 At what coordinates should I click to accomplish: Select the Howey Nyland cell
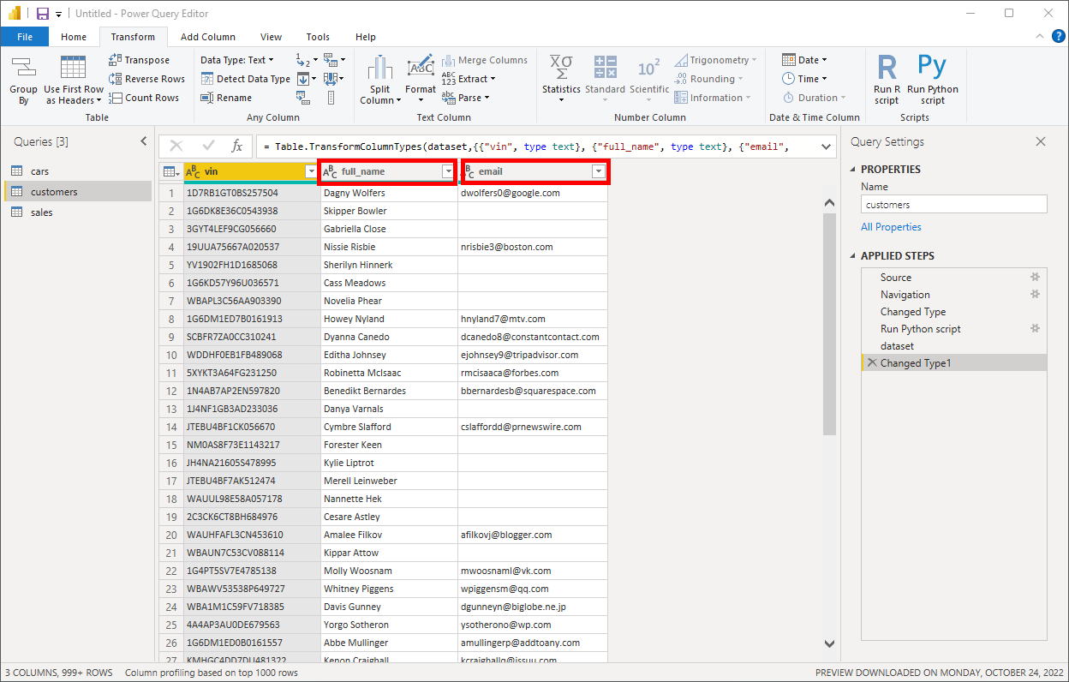click(x=388, y=319)
